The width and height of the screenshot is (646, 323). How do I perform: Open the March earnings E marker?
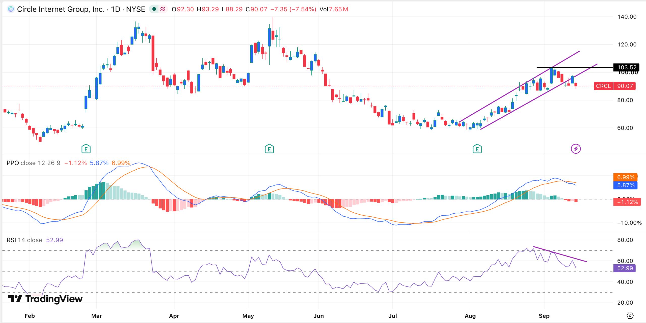point(86,149)
